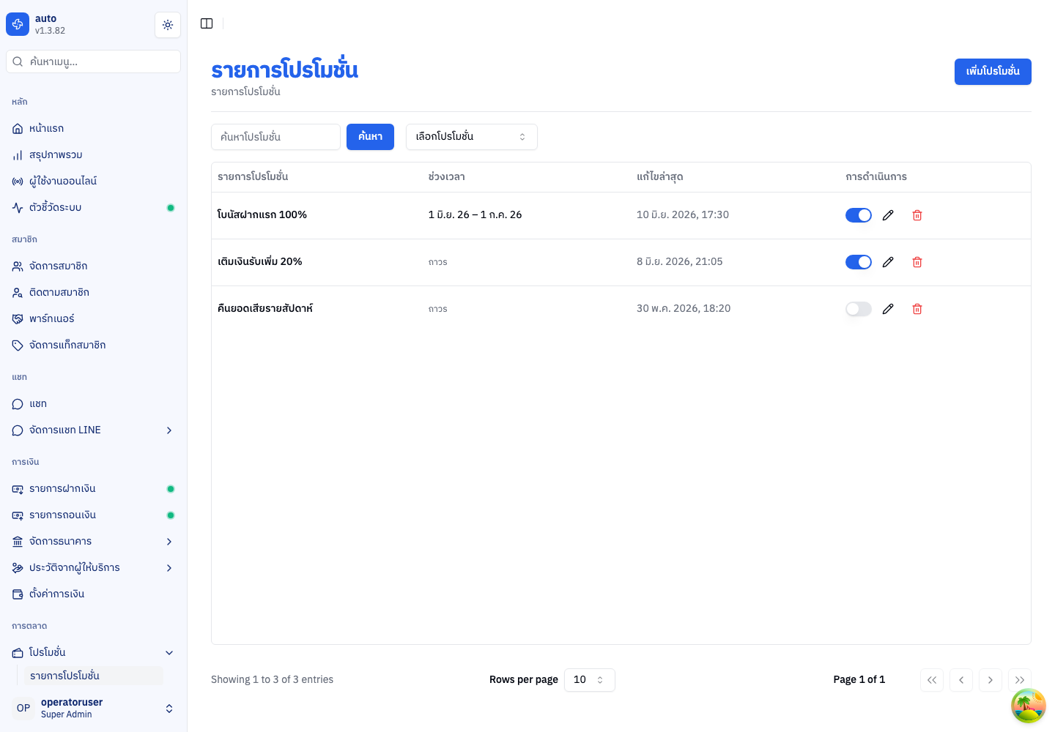This screenshot has height=732, width=1055.
Task: Click the คืนยอดเสียรายสัปดาห์ row name
Action: (265, 309)
